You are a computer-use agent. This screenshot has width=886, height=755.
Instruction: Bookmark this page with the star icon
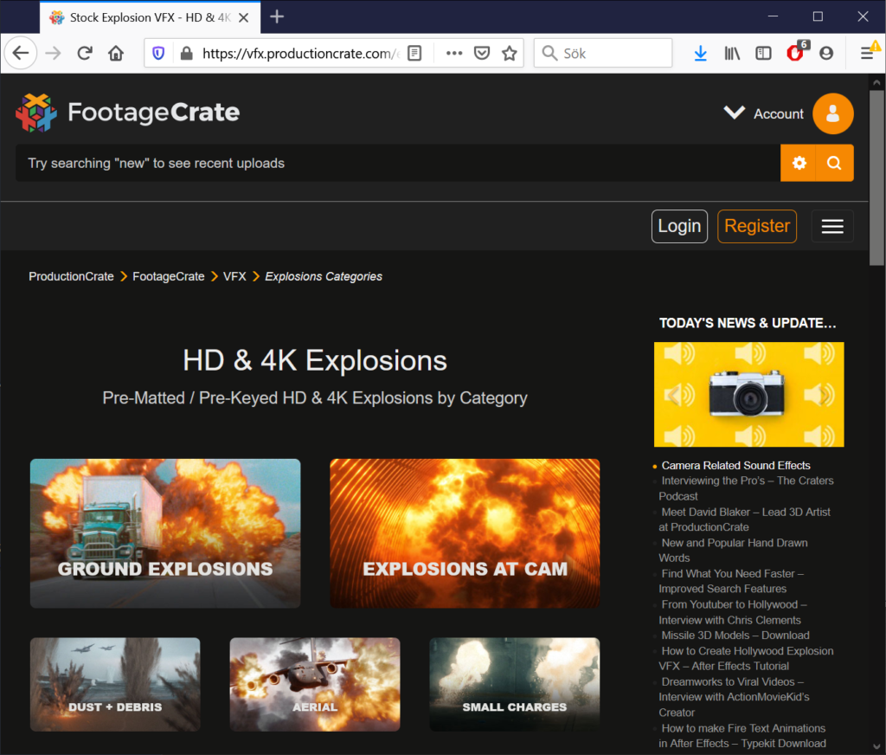(x=510, y=54)
